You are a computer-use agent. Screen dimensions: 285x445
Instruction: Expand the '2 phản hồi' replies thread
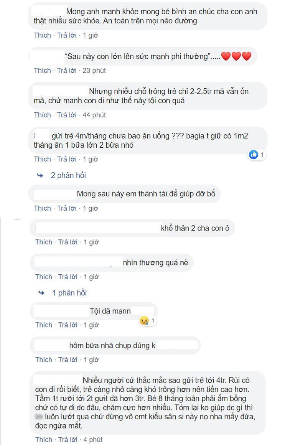(68, 175)
